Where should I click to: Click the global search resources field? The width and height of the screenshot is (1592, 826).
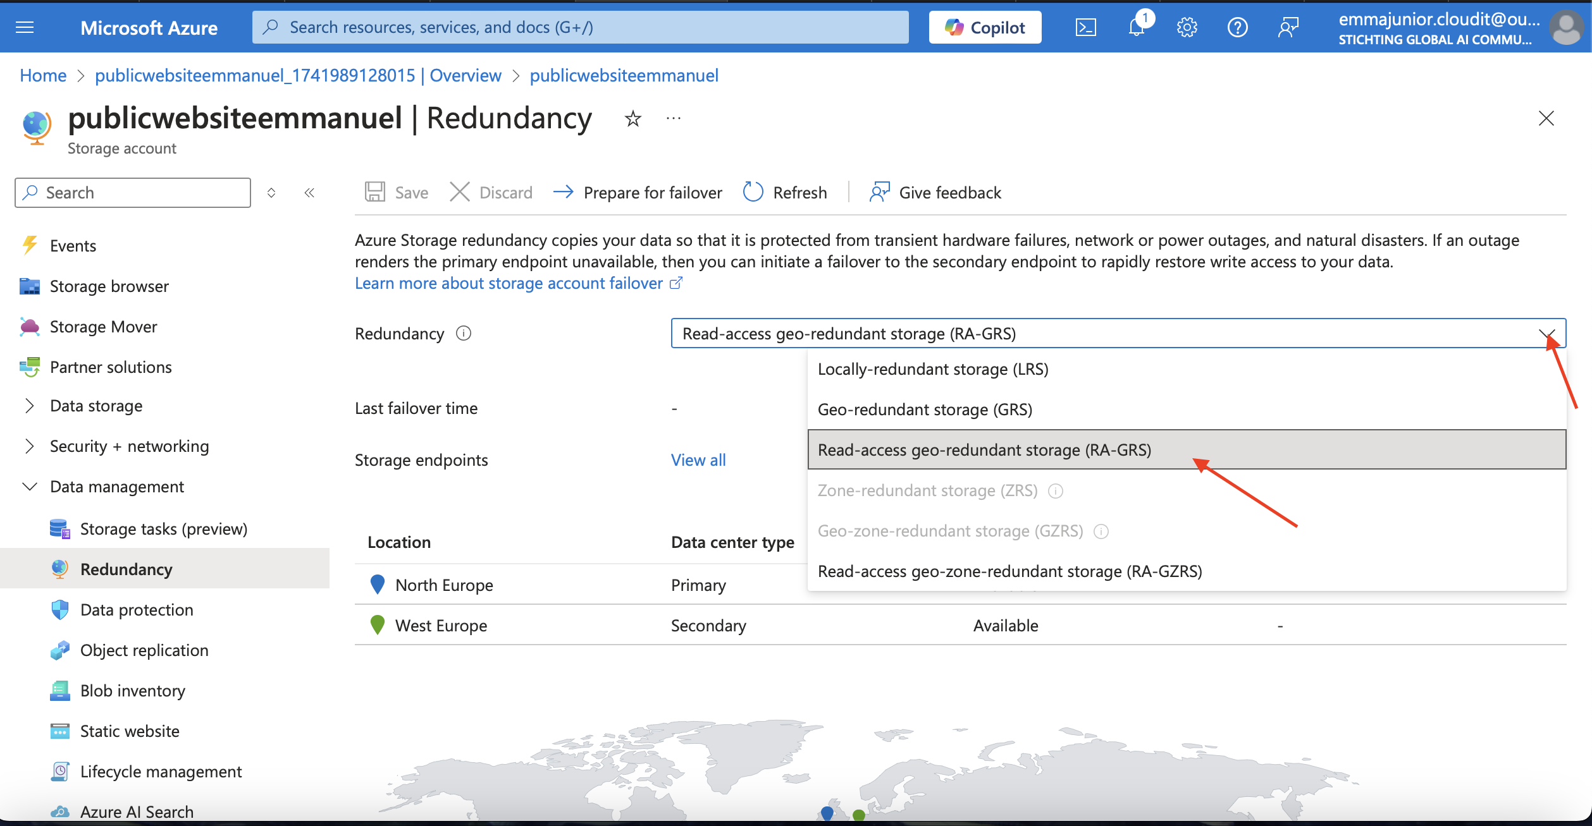click(x=580, y=27)
